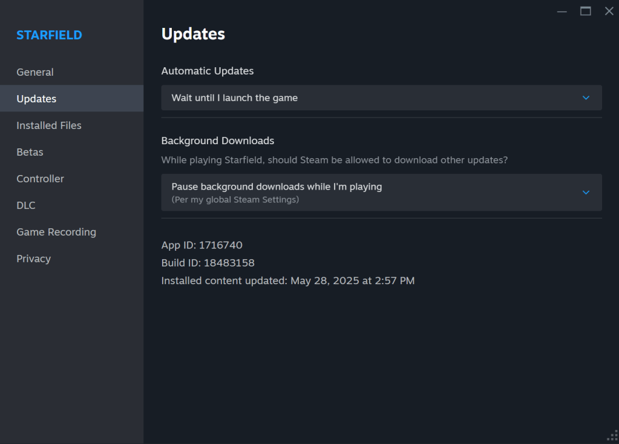Switch to the Betas tab
The width and height of the screenshot is (619, 444).
(30, 152)
